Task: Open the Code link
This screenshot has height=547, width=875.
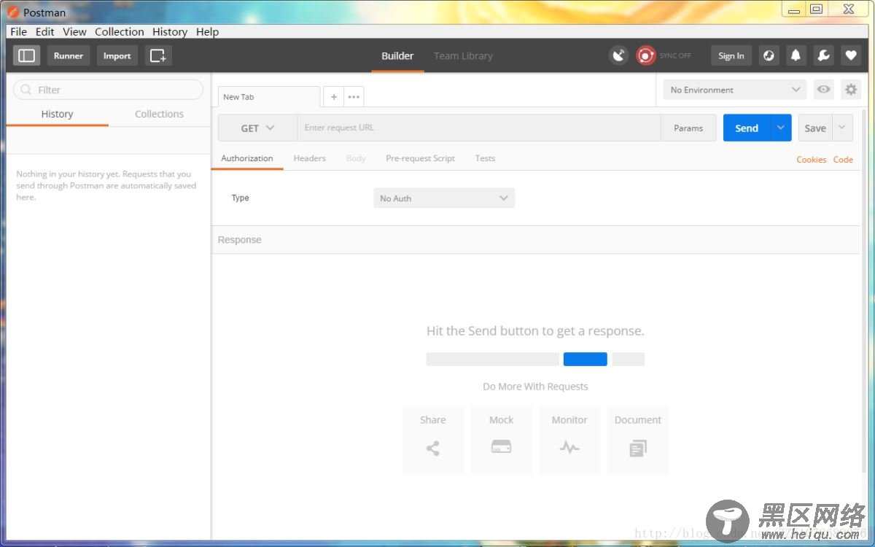Action: click(x=843, y=160)
